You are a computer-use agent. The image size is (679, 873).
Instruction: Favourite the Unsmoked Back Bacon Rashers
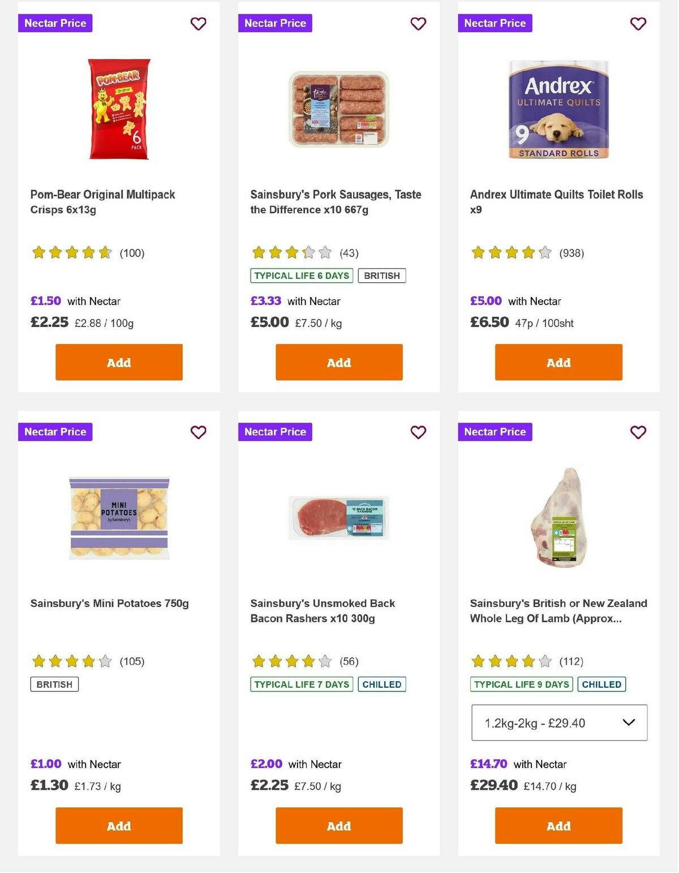point(418,432)
